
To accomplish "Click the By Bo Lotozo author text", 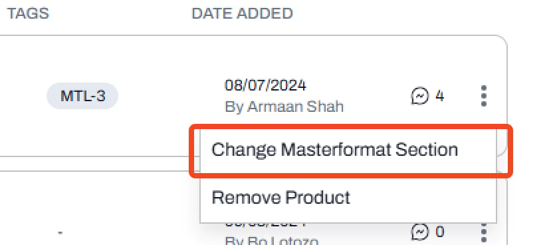I will click(272, 241).
